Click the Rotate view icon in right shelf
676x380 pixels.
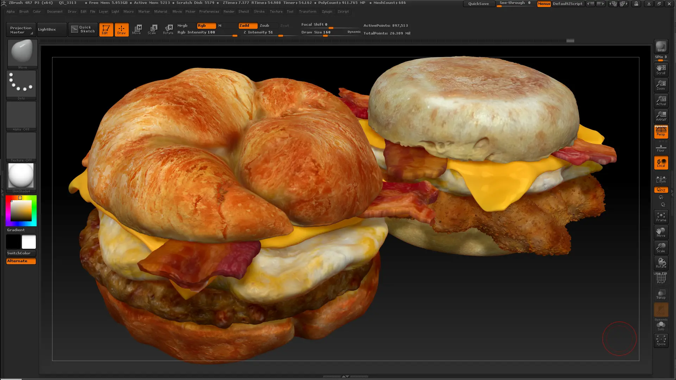coord(661,263)
